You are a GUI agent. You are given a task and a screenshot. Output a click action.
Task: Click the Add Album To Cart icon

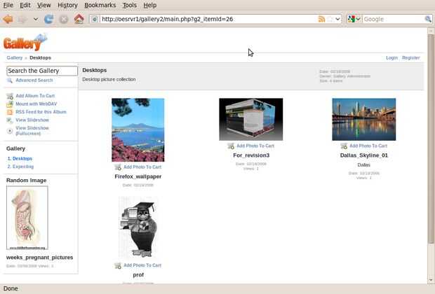[x=10, y=96]
